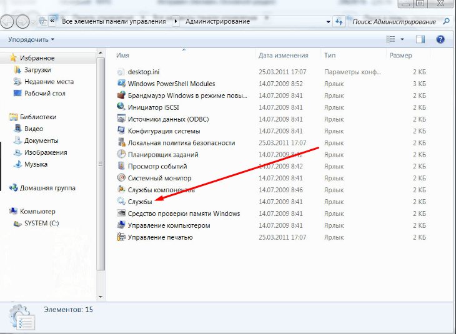Click the Все элементы панели управления breadcrumb
The image size is (456, 334).
(x=114, y=21)
